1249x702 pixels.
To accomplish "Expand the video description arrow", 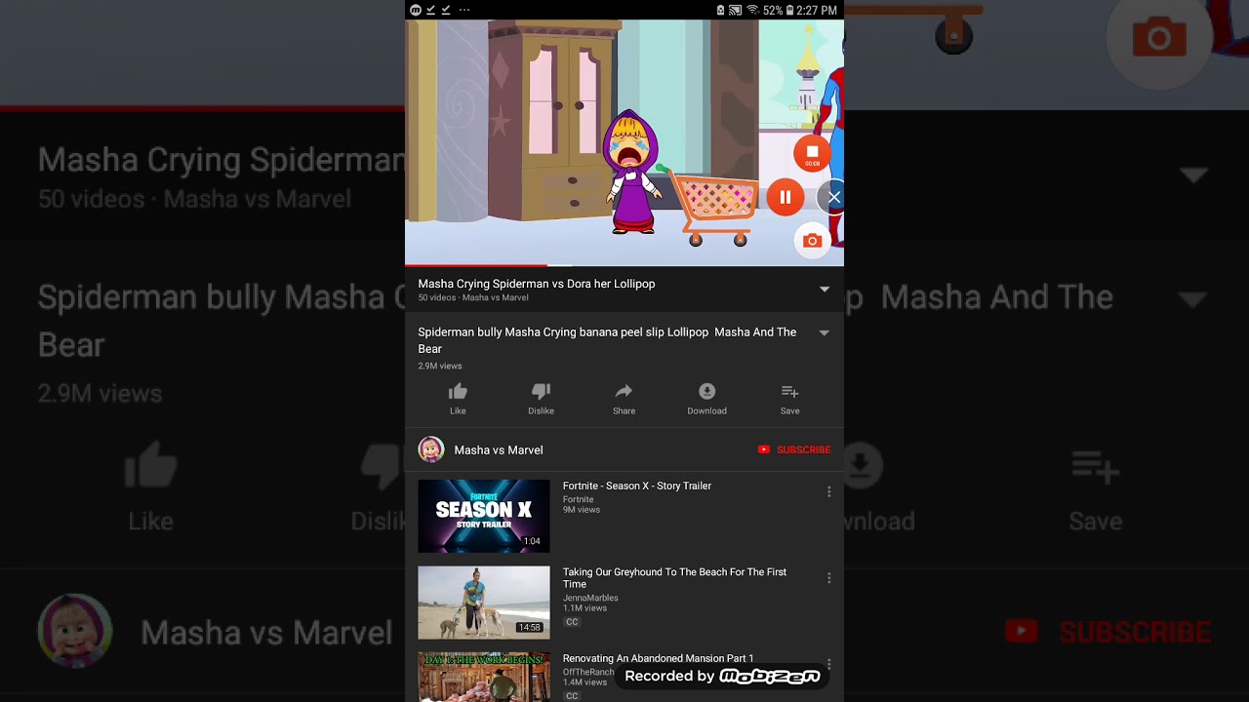I will coord(825,333).
